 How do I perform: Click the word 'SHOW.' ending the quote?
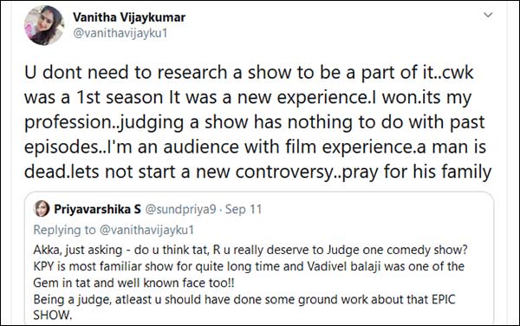pos(53,315)
